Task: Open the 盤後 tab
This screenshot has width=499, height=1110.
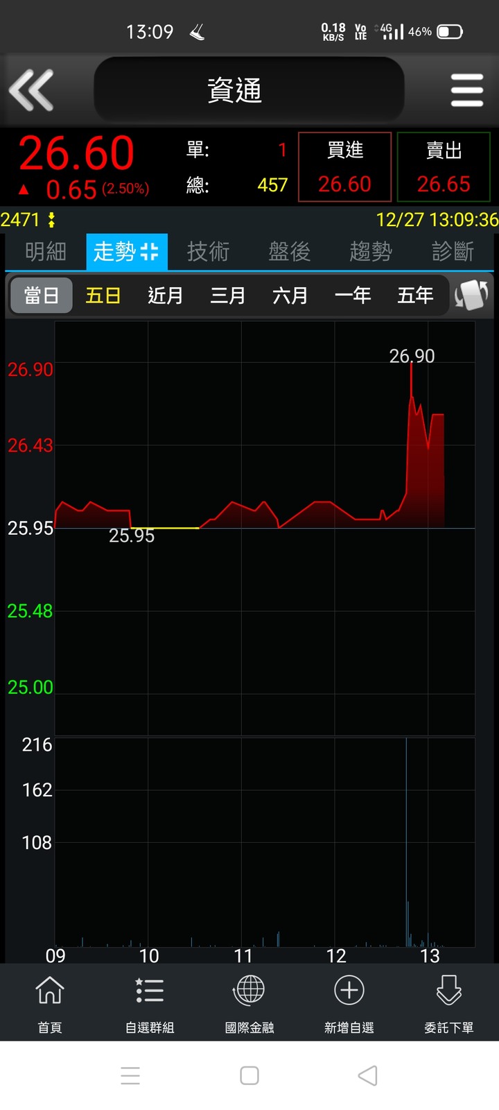Action: 290,251
